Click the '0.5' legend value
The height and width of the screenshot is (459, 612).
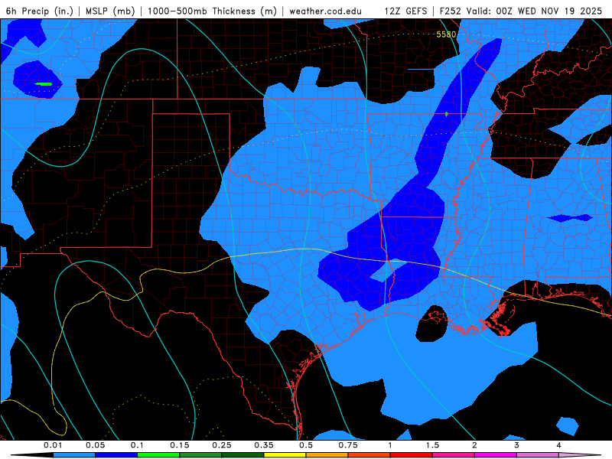click(306, 445)
